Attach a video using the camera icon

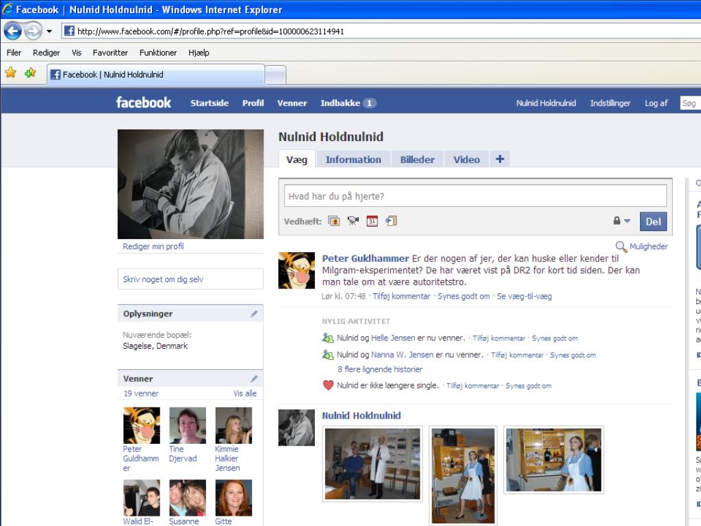pyautogui.click(x=353, y=221)
